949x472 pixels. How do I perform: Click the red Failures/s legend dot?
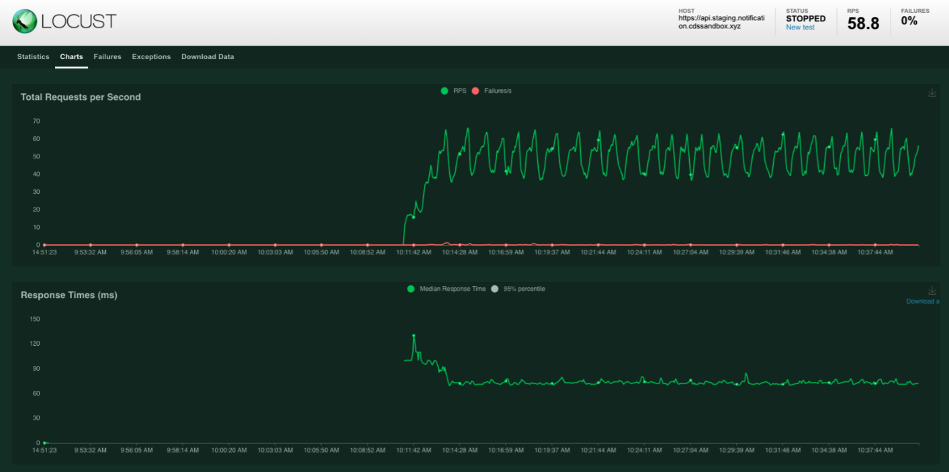[x=476, y=91]
